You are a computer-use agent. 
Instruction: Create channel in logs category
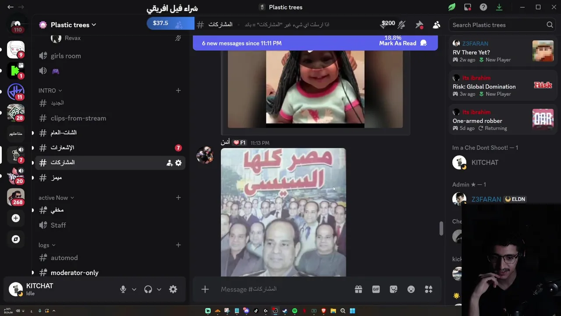tap(178, 245)
